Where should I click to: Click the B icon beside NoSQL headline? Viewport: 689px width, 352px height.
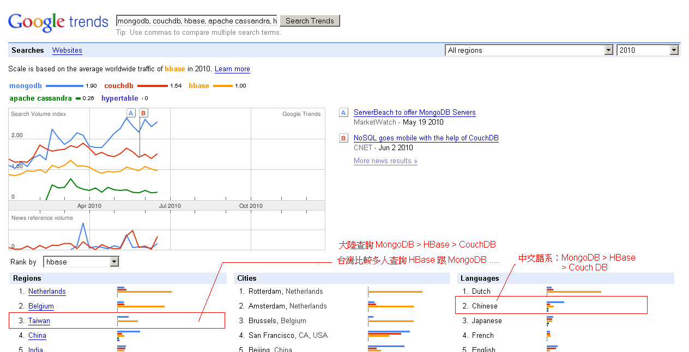point(343,138)
